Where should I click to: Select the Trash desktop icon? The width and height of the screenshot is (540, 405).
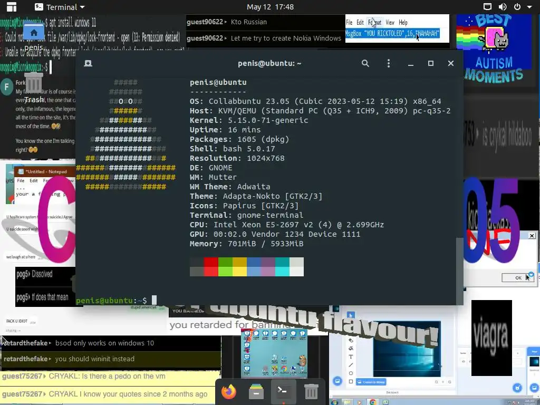tap(34, 88)
